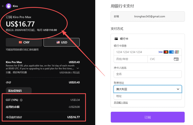Viewport: 193px width, 125px height.
Task: Open the GST (10%) info icon
Action: (x=21, y=100)
